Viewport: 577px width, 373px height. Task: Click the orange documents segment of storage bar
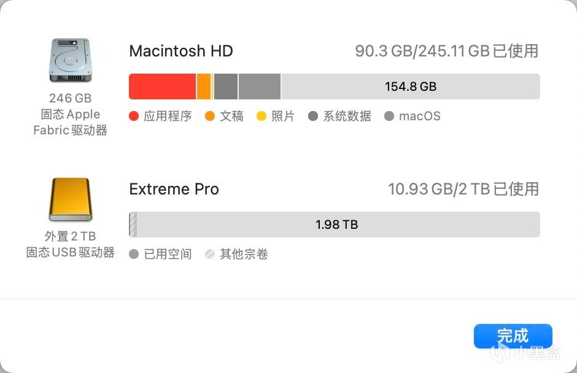click(204, 87)
